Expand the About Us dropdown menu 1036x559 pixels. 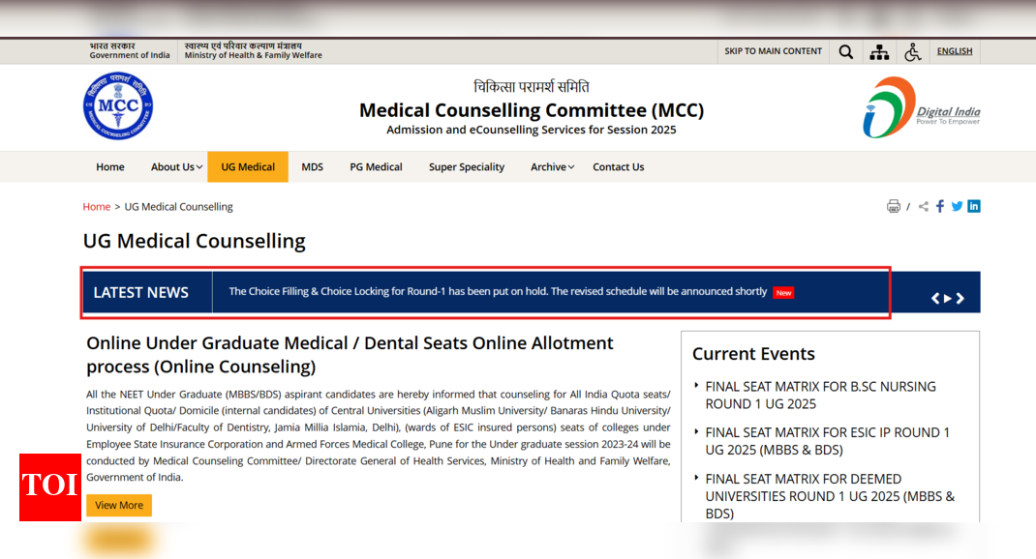click(x=176, y=167)
